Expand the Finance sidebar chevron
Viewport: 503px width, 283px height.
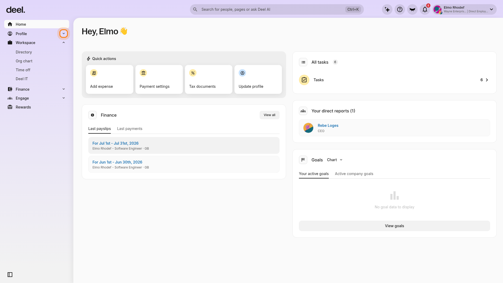[64, 89]
